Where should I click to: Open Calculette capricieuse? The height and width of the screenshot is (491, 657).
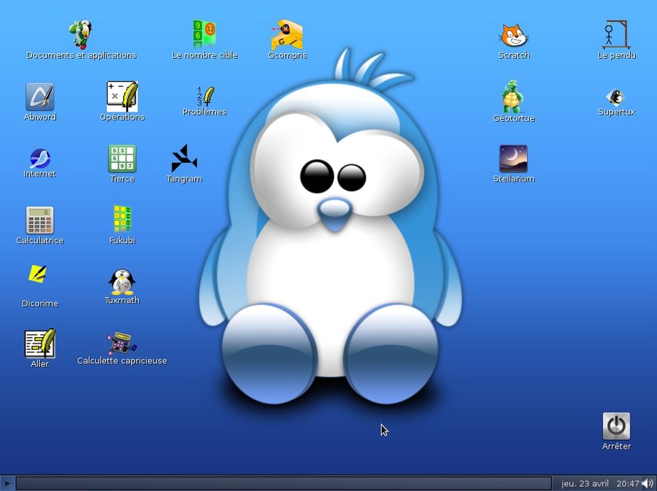click(x=122, y=342)
